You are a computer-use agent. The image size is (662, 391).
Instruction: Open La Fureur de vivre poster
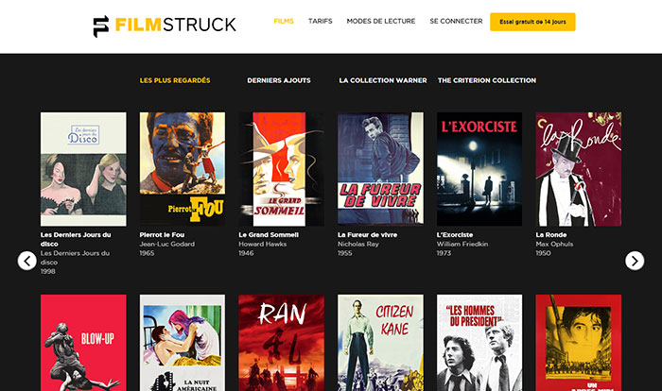coord(380,169)
